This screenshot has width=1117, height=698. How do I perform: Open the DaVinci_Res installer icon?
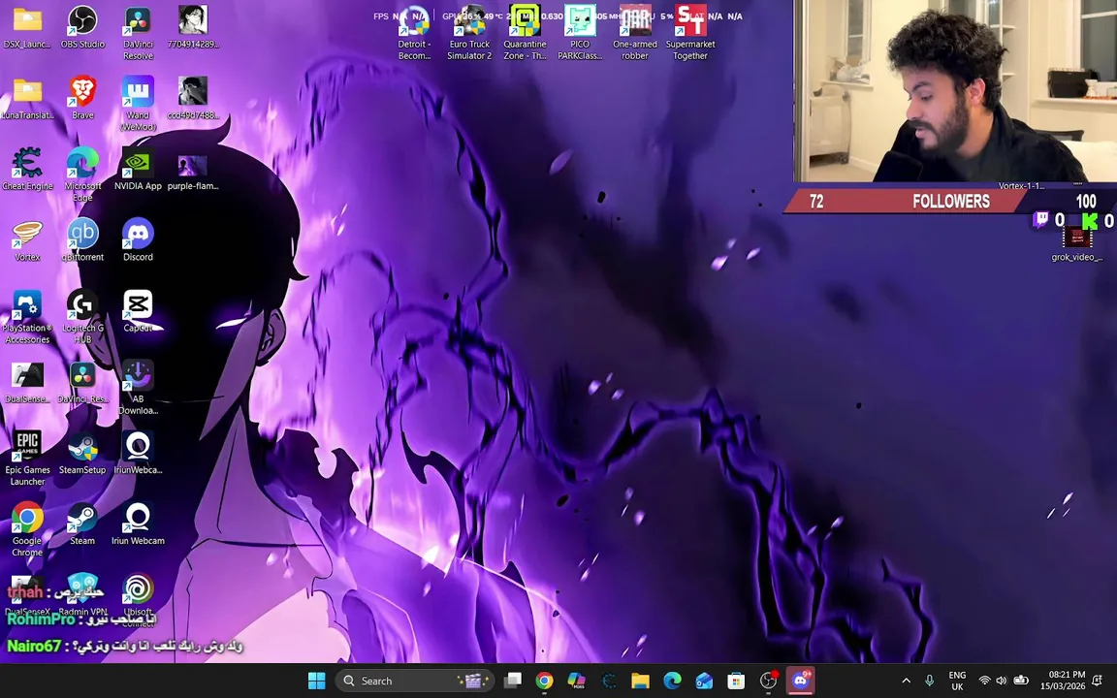coord(82,383)
